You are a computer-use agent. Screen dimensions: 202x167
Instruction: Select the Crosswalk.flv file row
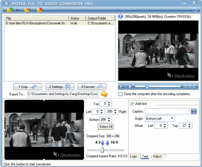coord(60,23)
